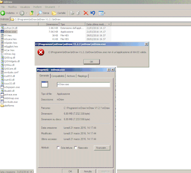Screen dimensions: 191x173
Task: Switch to the Compatibilità tab
Action: (x=58, y=76)
